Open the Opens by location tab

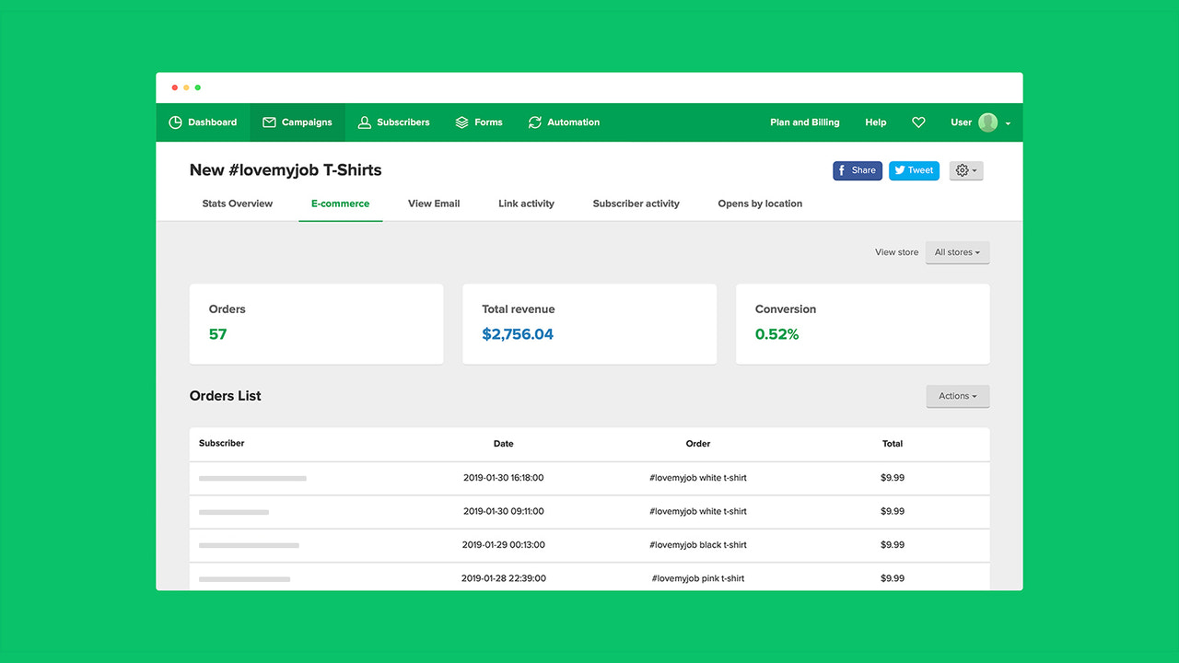click(759, 204)
